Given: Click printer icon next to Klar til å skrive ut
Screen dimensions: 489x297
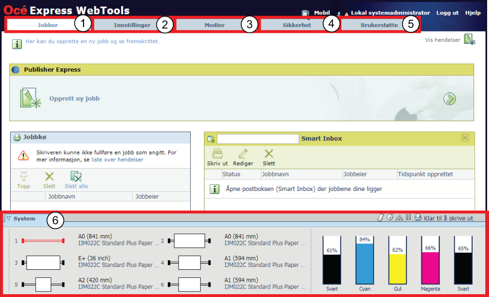Looking at the screenshot, I should point(418,218).
